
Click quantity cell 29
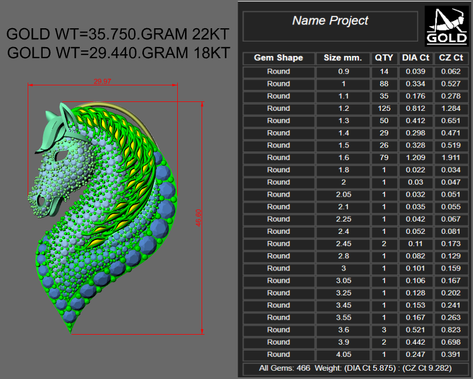[384, 134]
